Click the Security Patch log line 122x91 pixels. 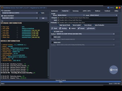(11, 60)
